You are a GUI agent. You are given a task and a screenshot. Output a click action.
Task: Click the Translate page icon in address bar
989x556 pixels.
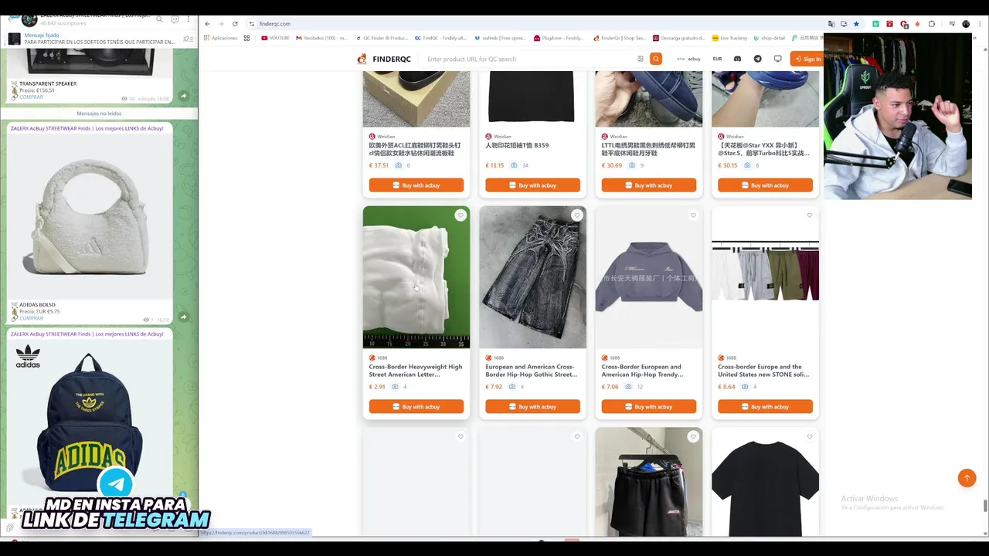(x=831, y=24)
